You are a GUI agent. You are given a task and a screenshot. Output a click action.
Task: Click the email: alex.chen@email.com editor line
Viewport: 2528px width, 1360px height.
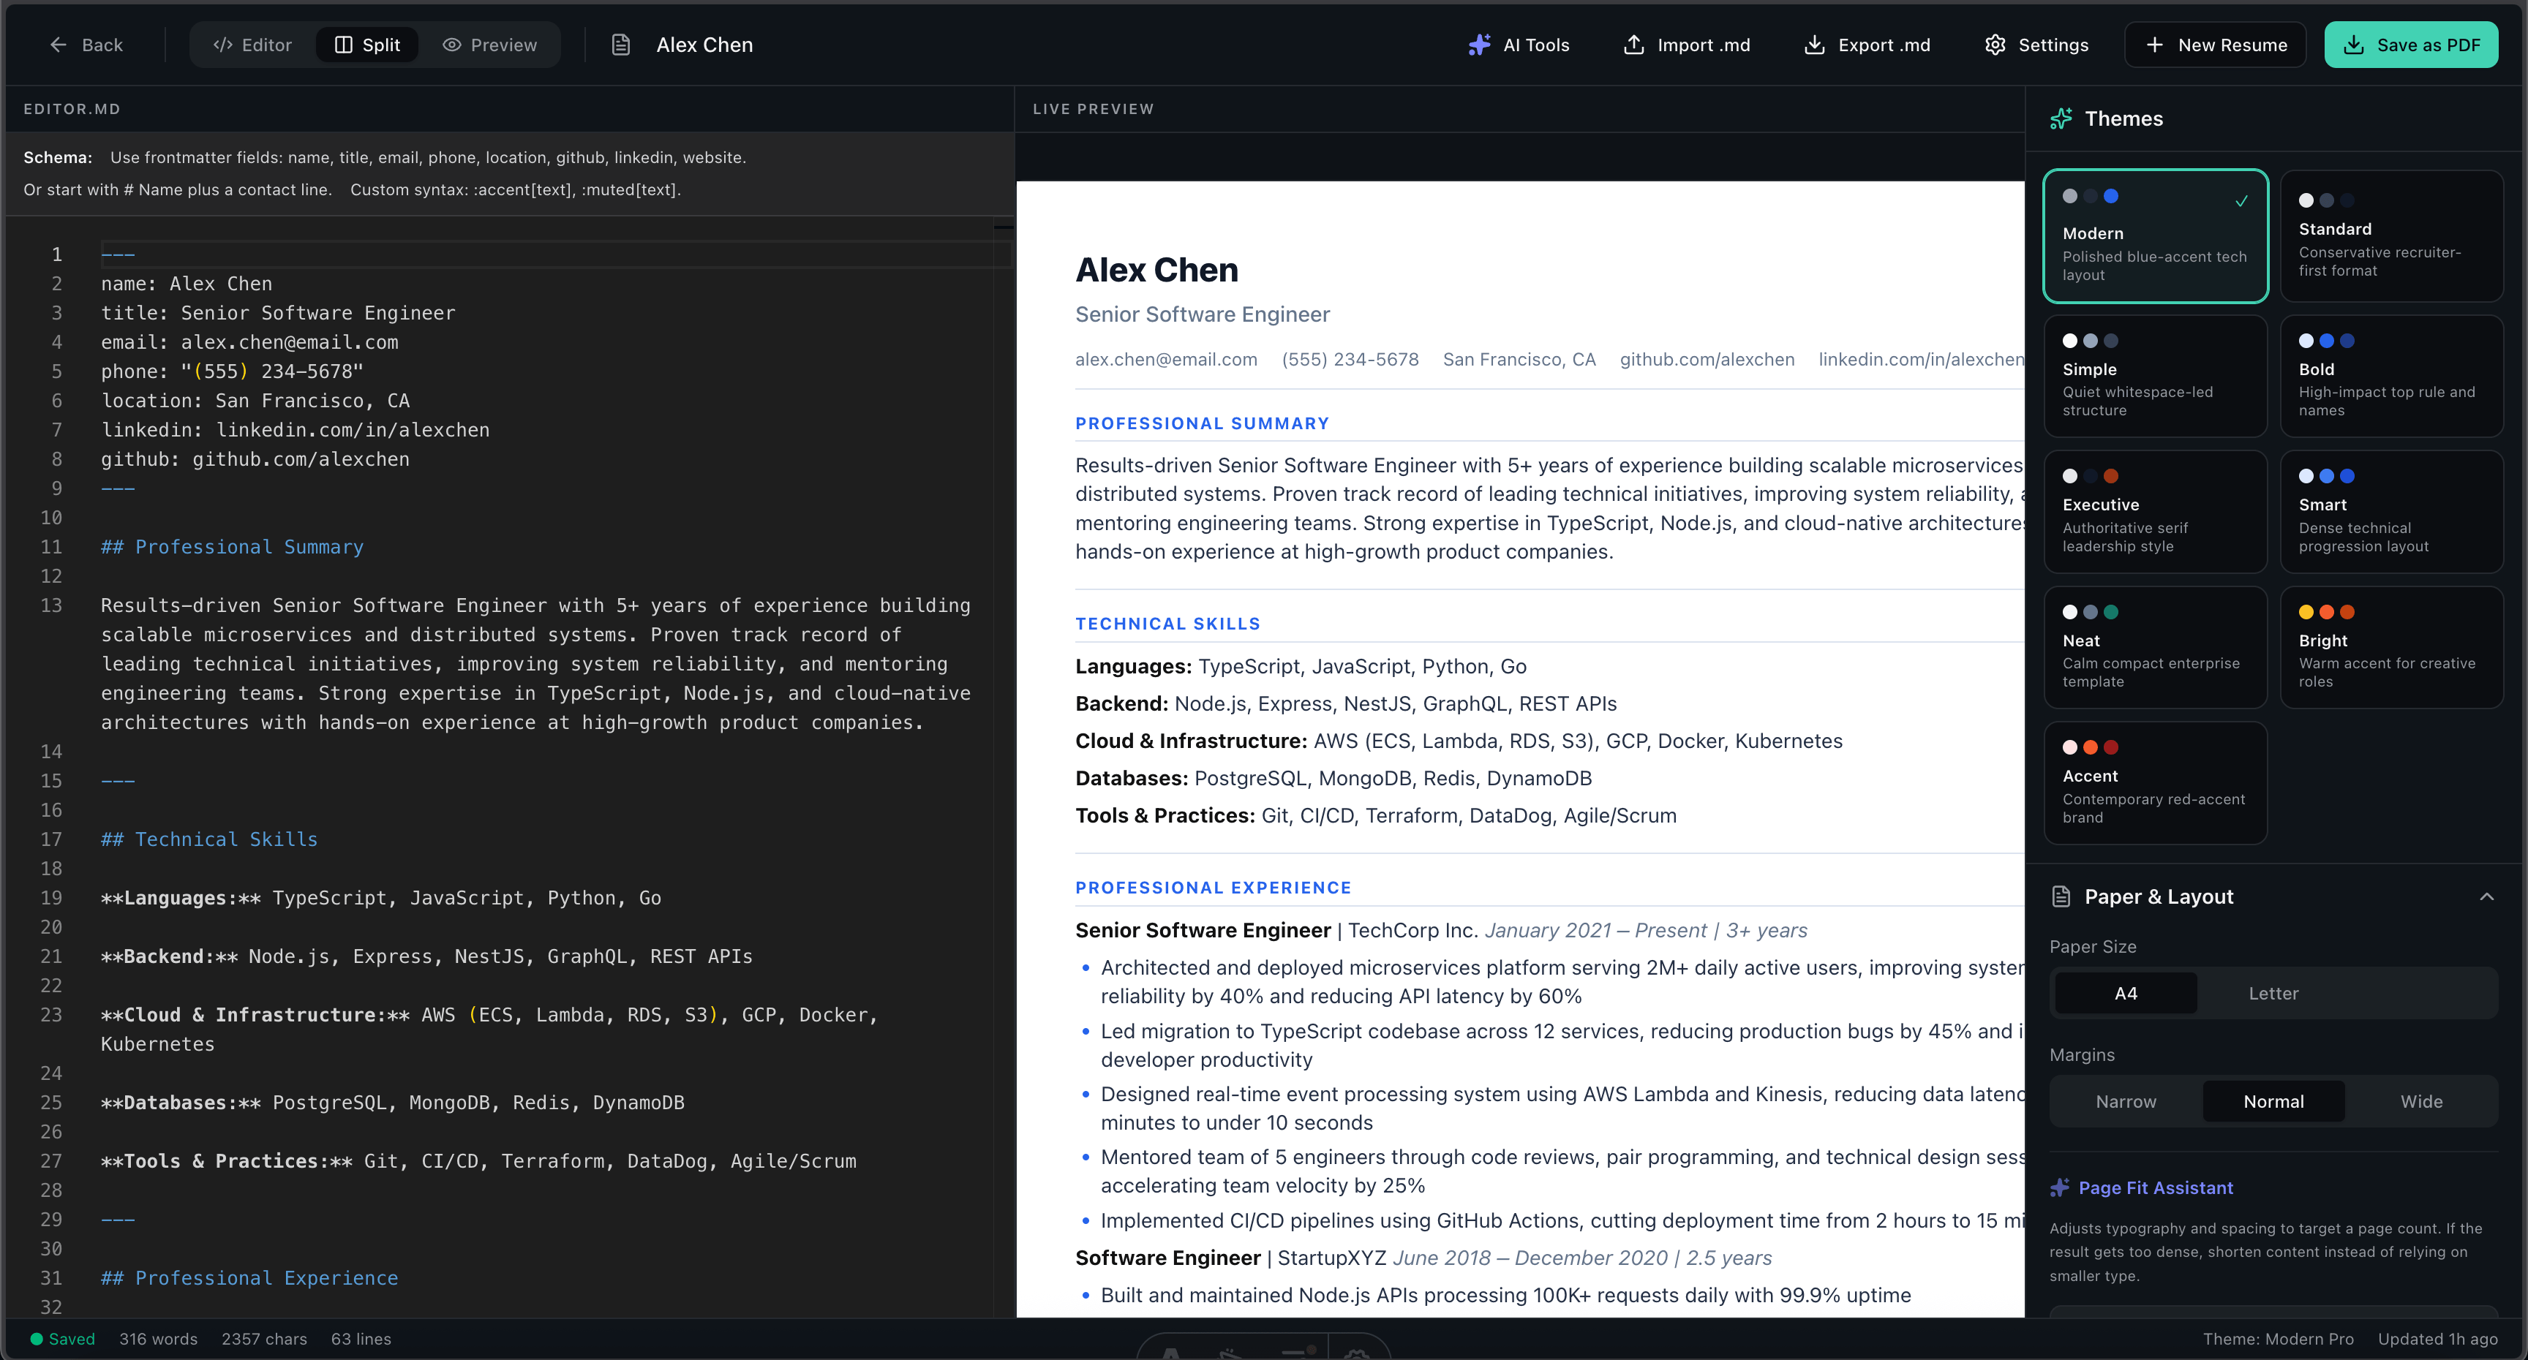click(x=249, y=342)
